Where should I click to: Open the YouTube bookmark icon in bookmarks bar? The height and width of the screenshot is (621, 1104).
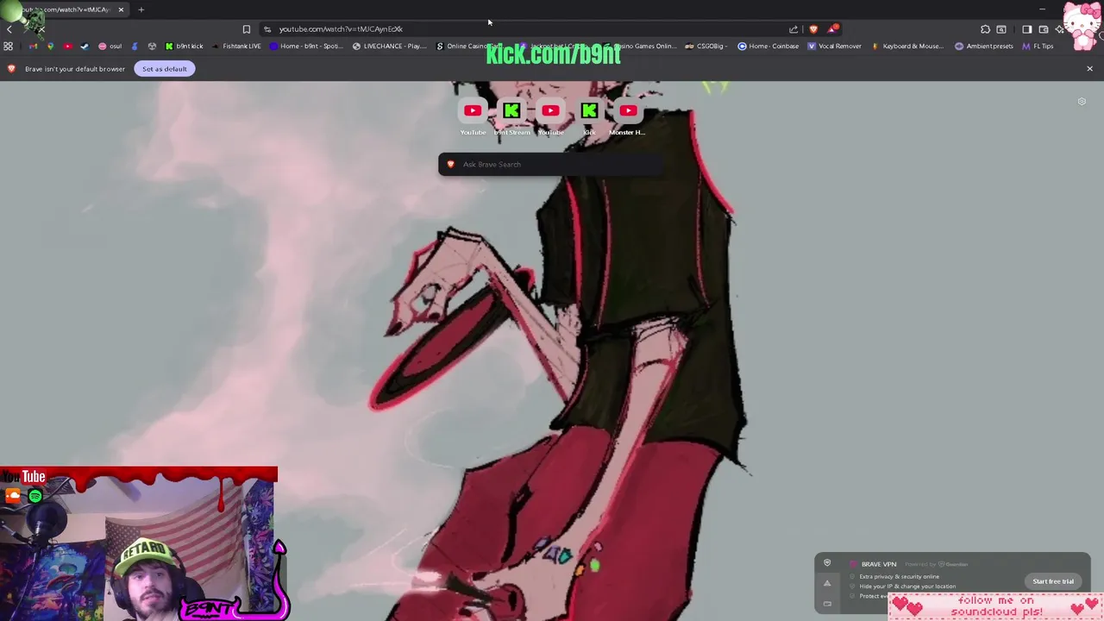click(x=67, y=47)
